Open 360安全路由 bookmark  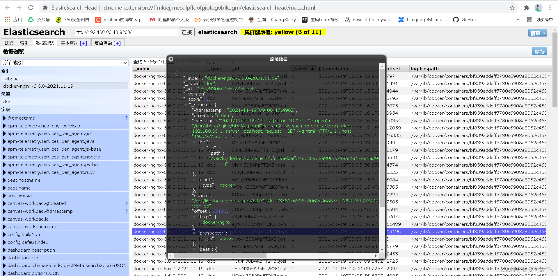coord(72,19)
